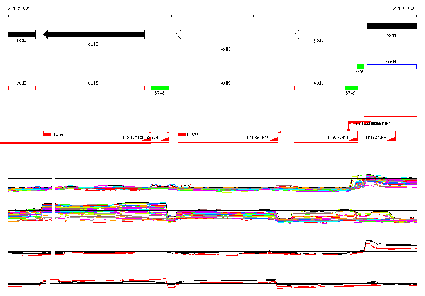
Task: Select the U1590.M11 label
Action: point(337,138)
